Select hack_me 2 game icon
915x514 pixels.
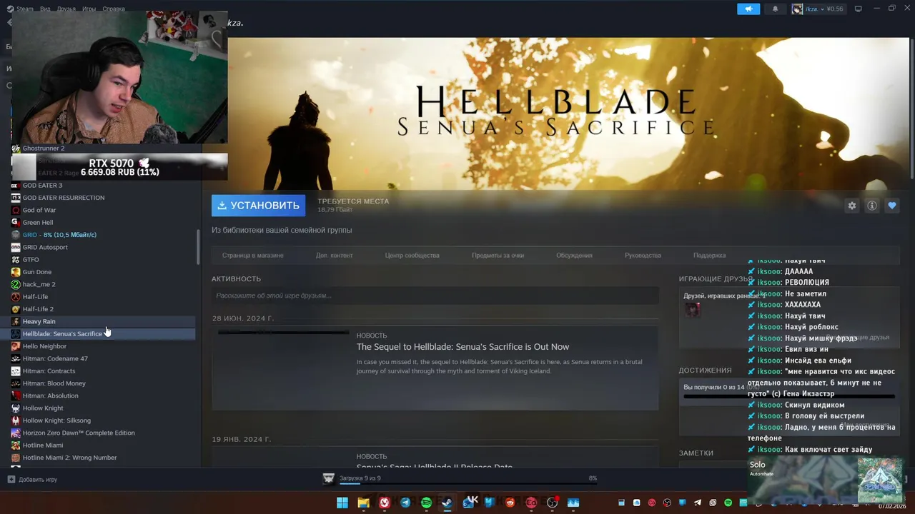tap(16, 284)
